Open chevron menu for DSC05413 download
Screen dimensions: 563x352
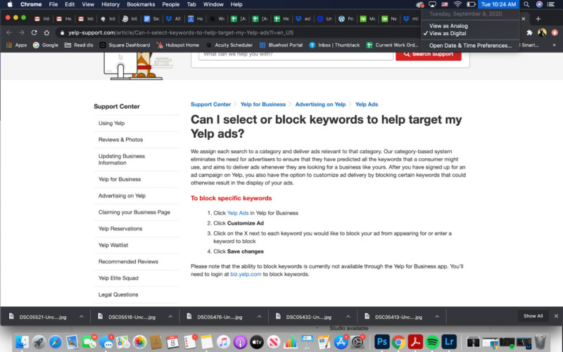click(x=437, y=316)
